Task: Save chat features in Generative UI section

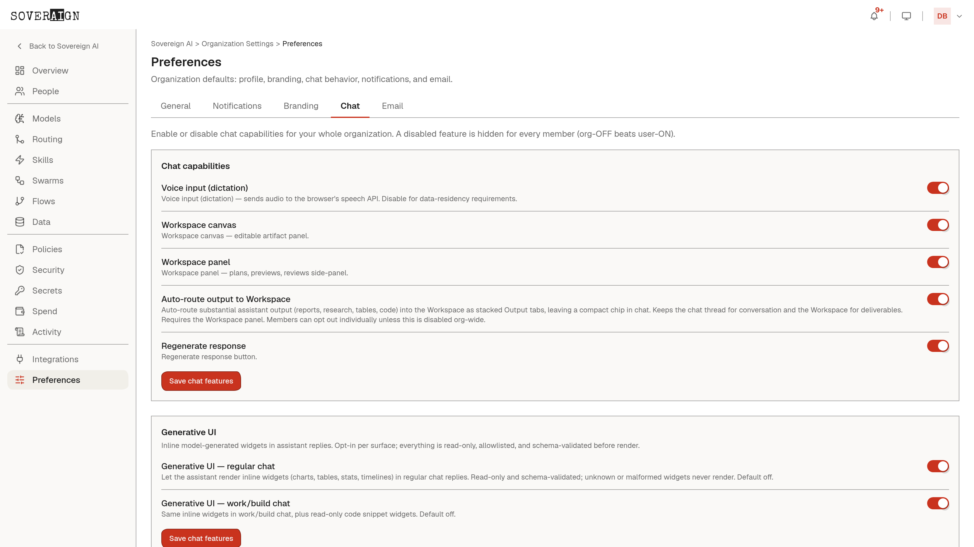Action: (x=201, y=538)
